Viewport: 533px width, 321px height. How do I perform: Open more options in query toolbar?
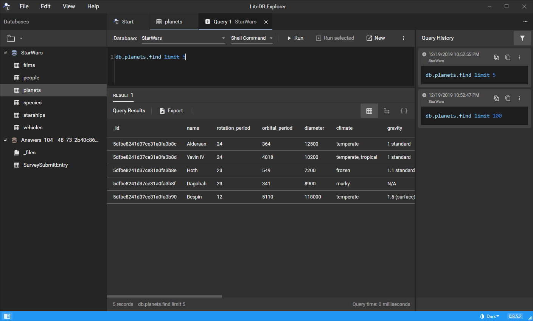(403, 38)
